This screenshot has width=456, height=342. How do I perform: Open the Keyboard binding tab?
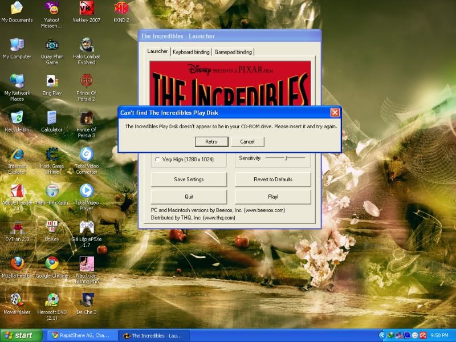pyautogui.click(x=191, y=52)
